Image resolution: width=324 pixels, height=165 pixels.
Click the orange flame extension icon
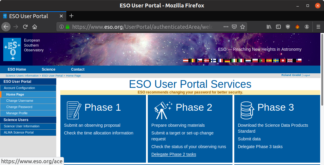click(297, 27)
